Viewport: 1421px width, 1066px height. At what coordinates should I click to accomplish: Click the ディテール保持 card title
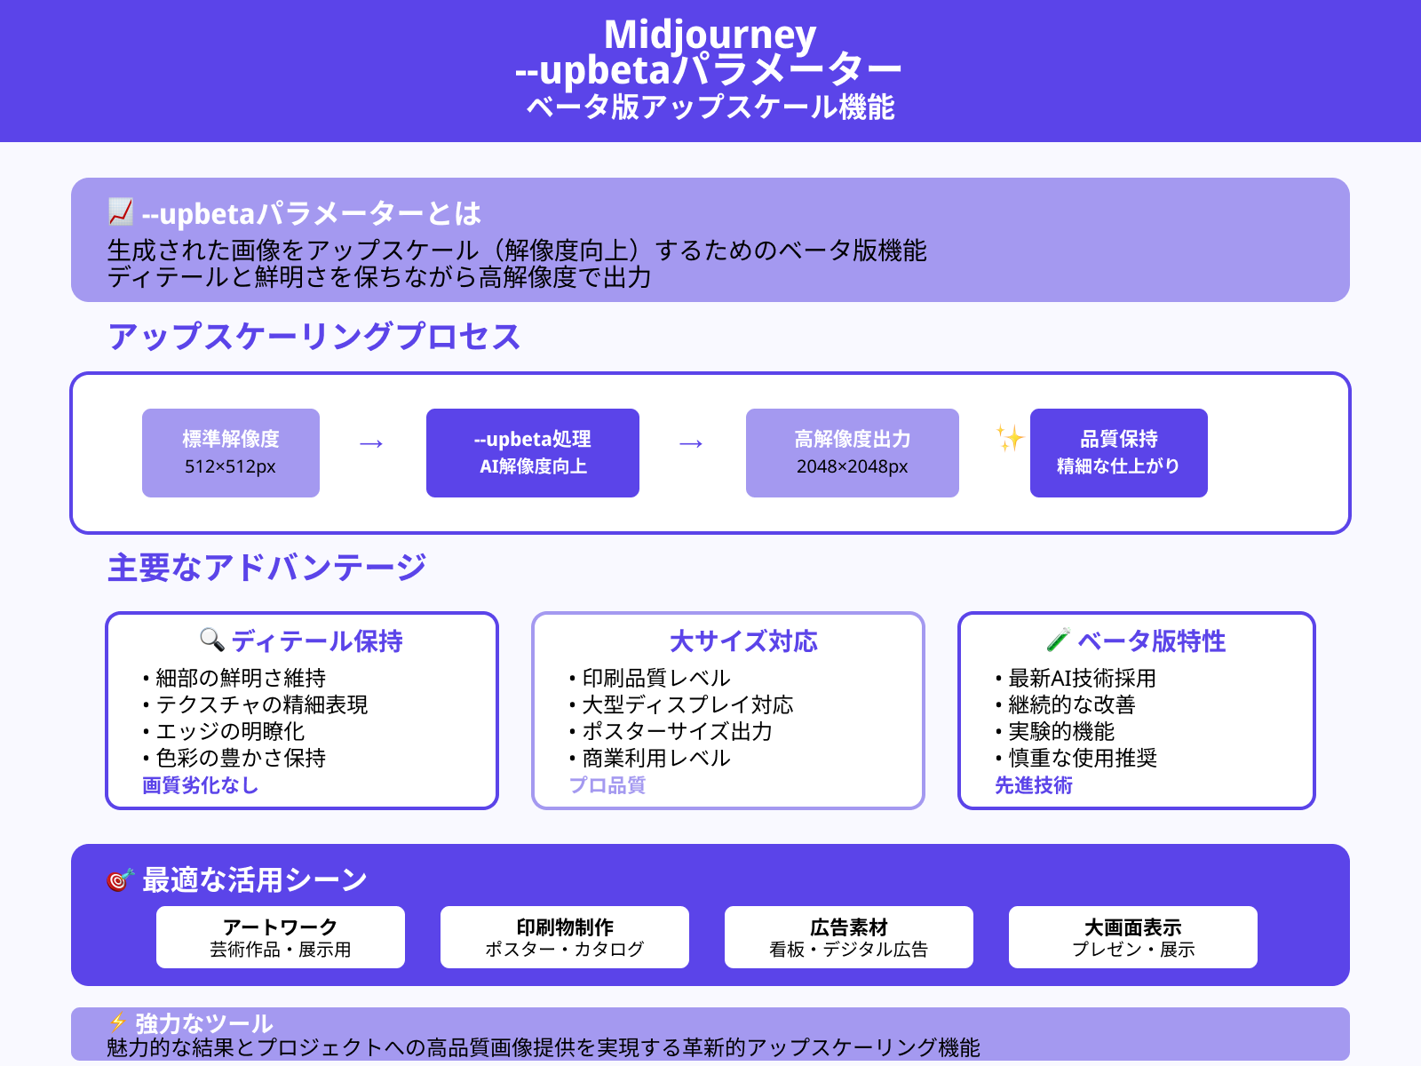coord(317,641)
